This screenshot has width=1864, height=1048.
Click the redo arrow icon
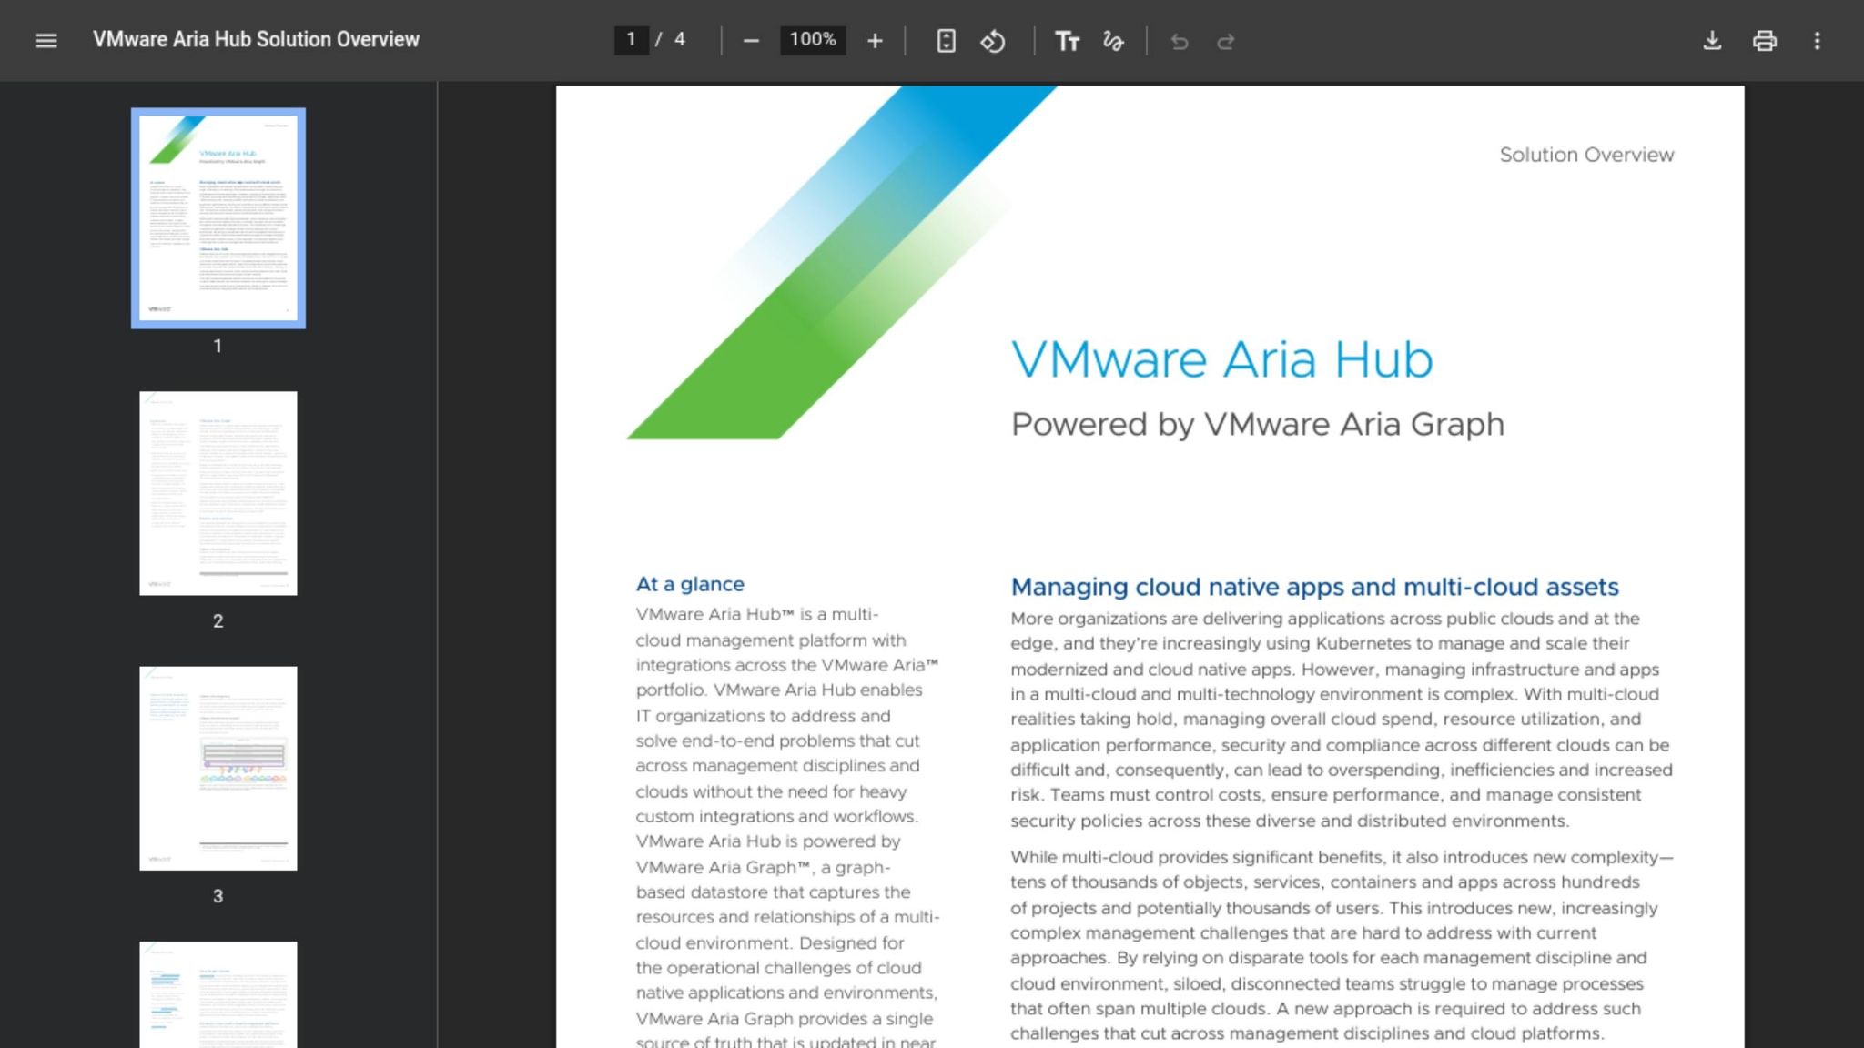[1226, 41]
